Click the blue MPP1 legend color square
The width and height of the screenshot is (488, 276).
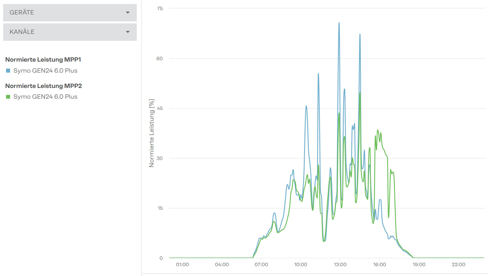point(8,71)
